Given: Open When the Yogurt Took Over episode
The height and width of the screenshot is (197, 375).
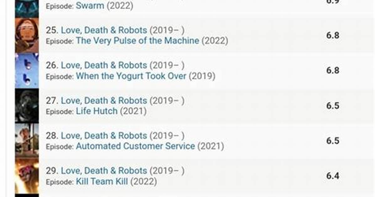Looking at the screenshot, I should 131,76.
